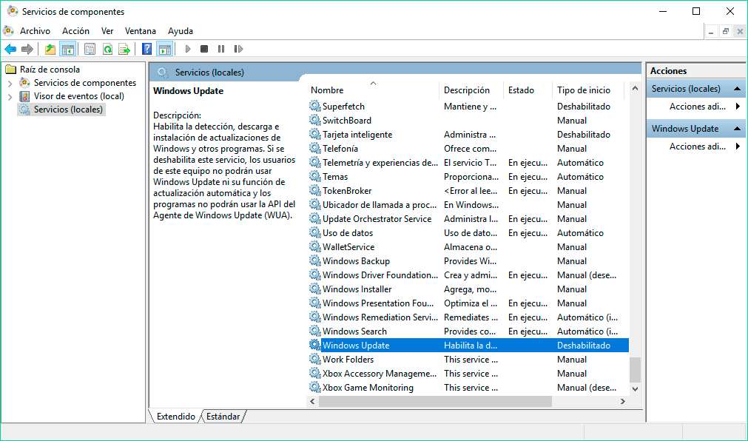Image resolution: width=748 pixels, height=441 pixels.
Task: Sort by the Estado column header
Action: click(528, 90)
